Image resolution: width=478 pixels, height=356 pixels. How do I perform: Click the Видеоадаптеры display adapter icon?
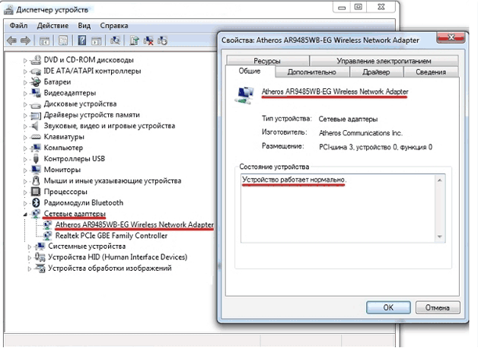[x=36, y=93]
